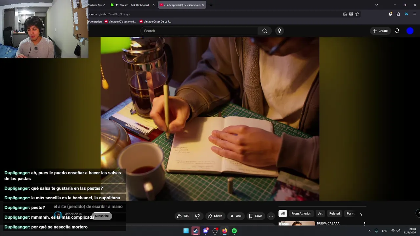Viewport: 420px width, 236px height.
Task: Share the video
Action: 215,216
